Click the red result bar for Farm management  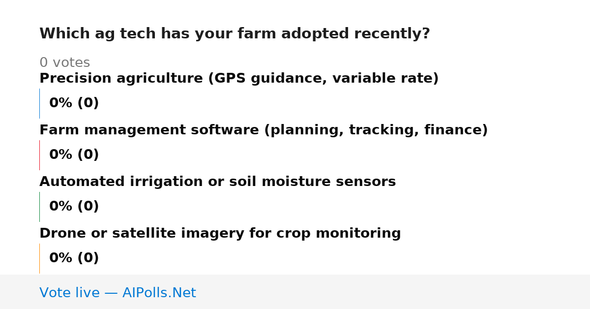[39, 155]
